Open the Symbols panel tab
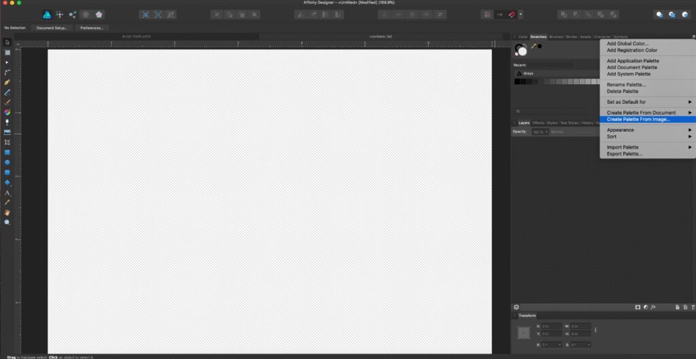 [621, 37]
